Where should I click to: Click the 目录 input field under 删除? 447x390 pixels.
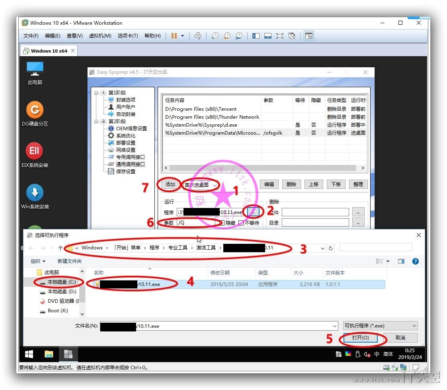(315, 223)
